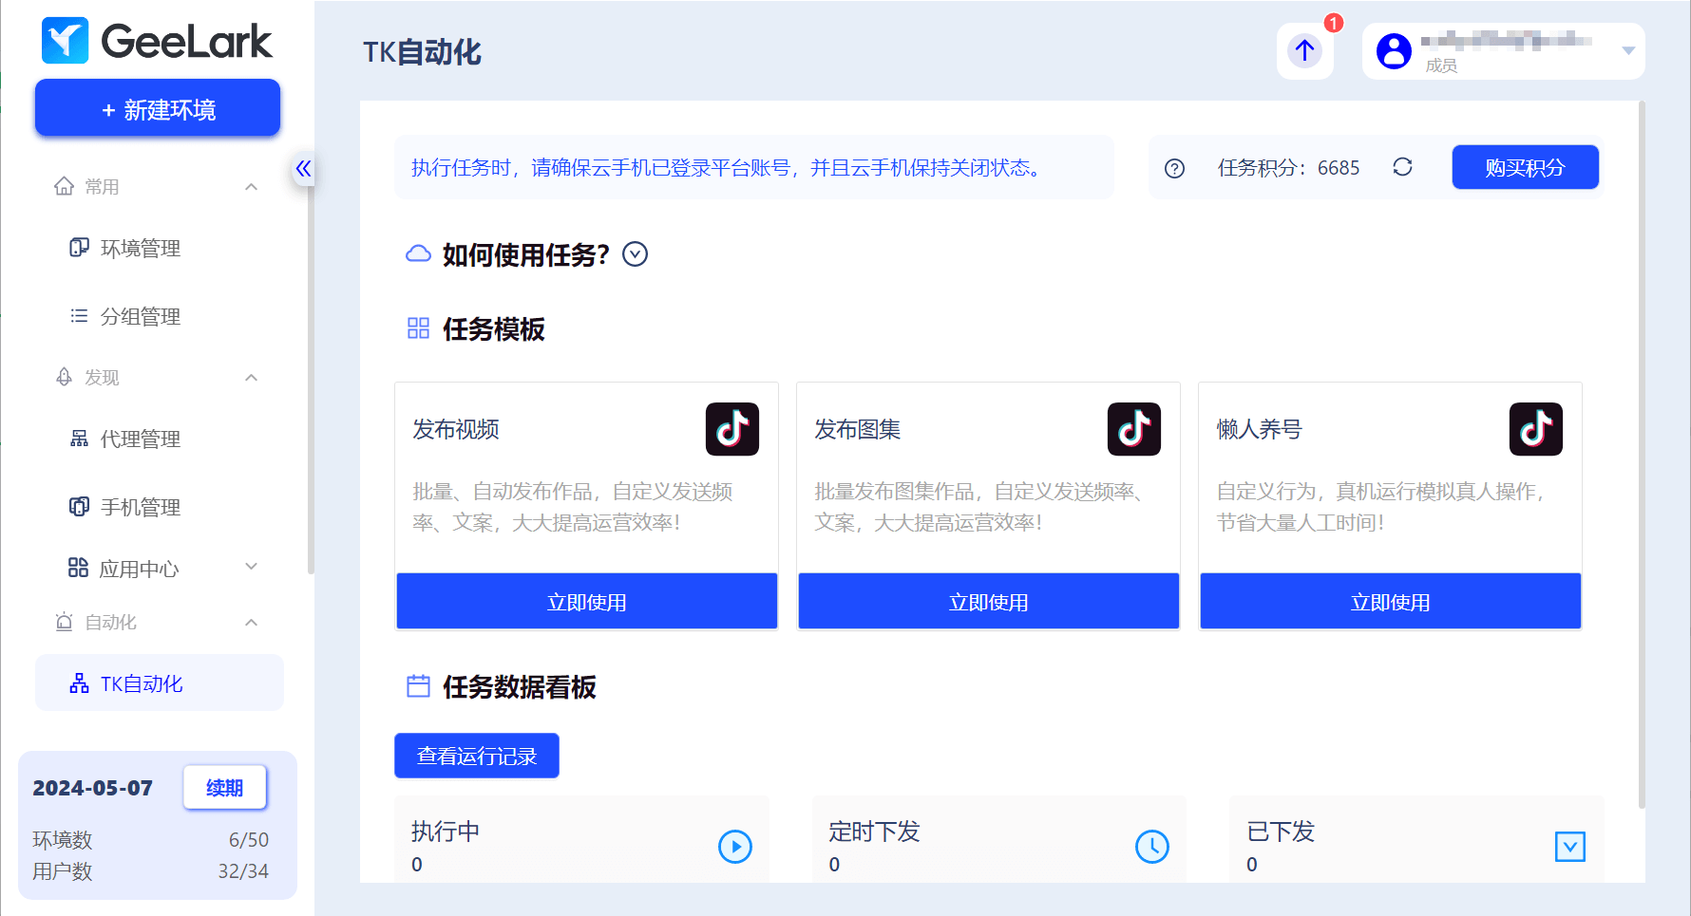
Task: Click the 执行中 play circle icon
Action: click(x=734, y=847)
